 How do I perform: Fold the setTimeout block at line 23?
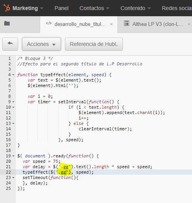point(13,177)
